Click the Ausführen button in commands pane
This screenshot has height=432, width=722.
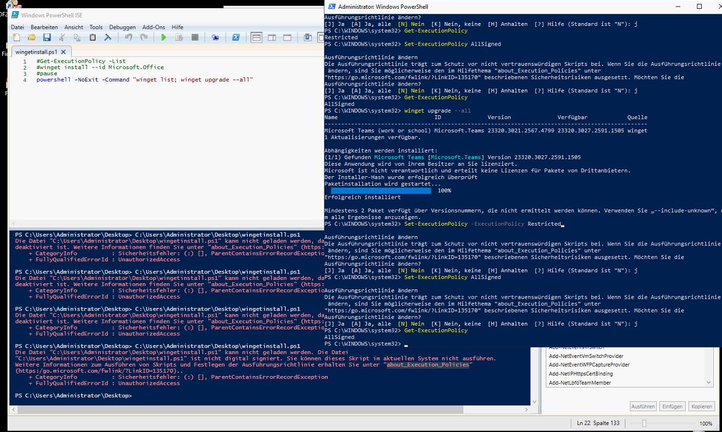tap(643, 406)
